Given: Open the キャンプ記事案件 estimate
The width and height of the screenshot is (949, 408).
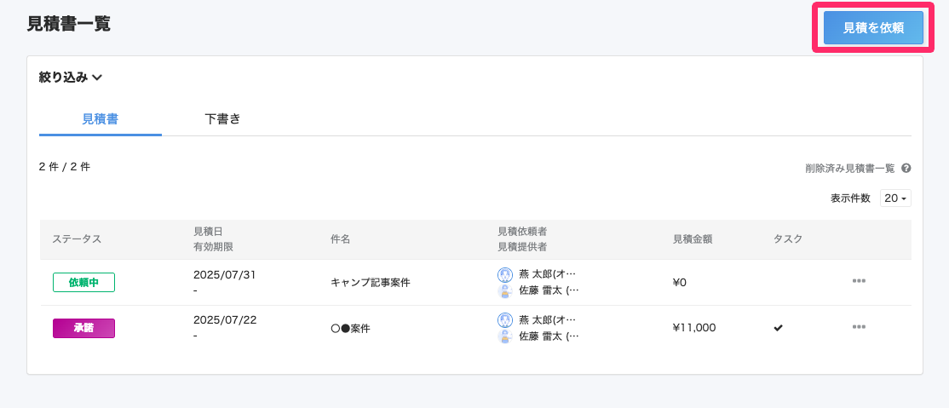Looking at the screenshot, I should point(370,282).
